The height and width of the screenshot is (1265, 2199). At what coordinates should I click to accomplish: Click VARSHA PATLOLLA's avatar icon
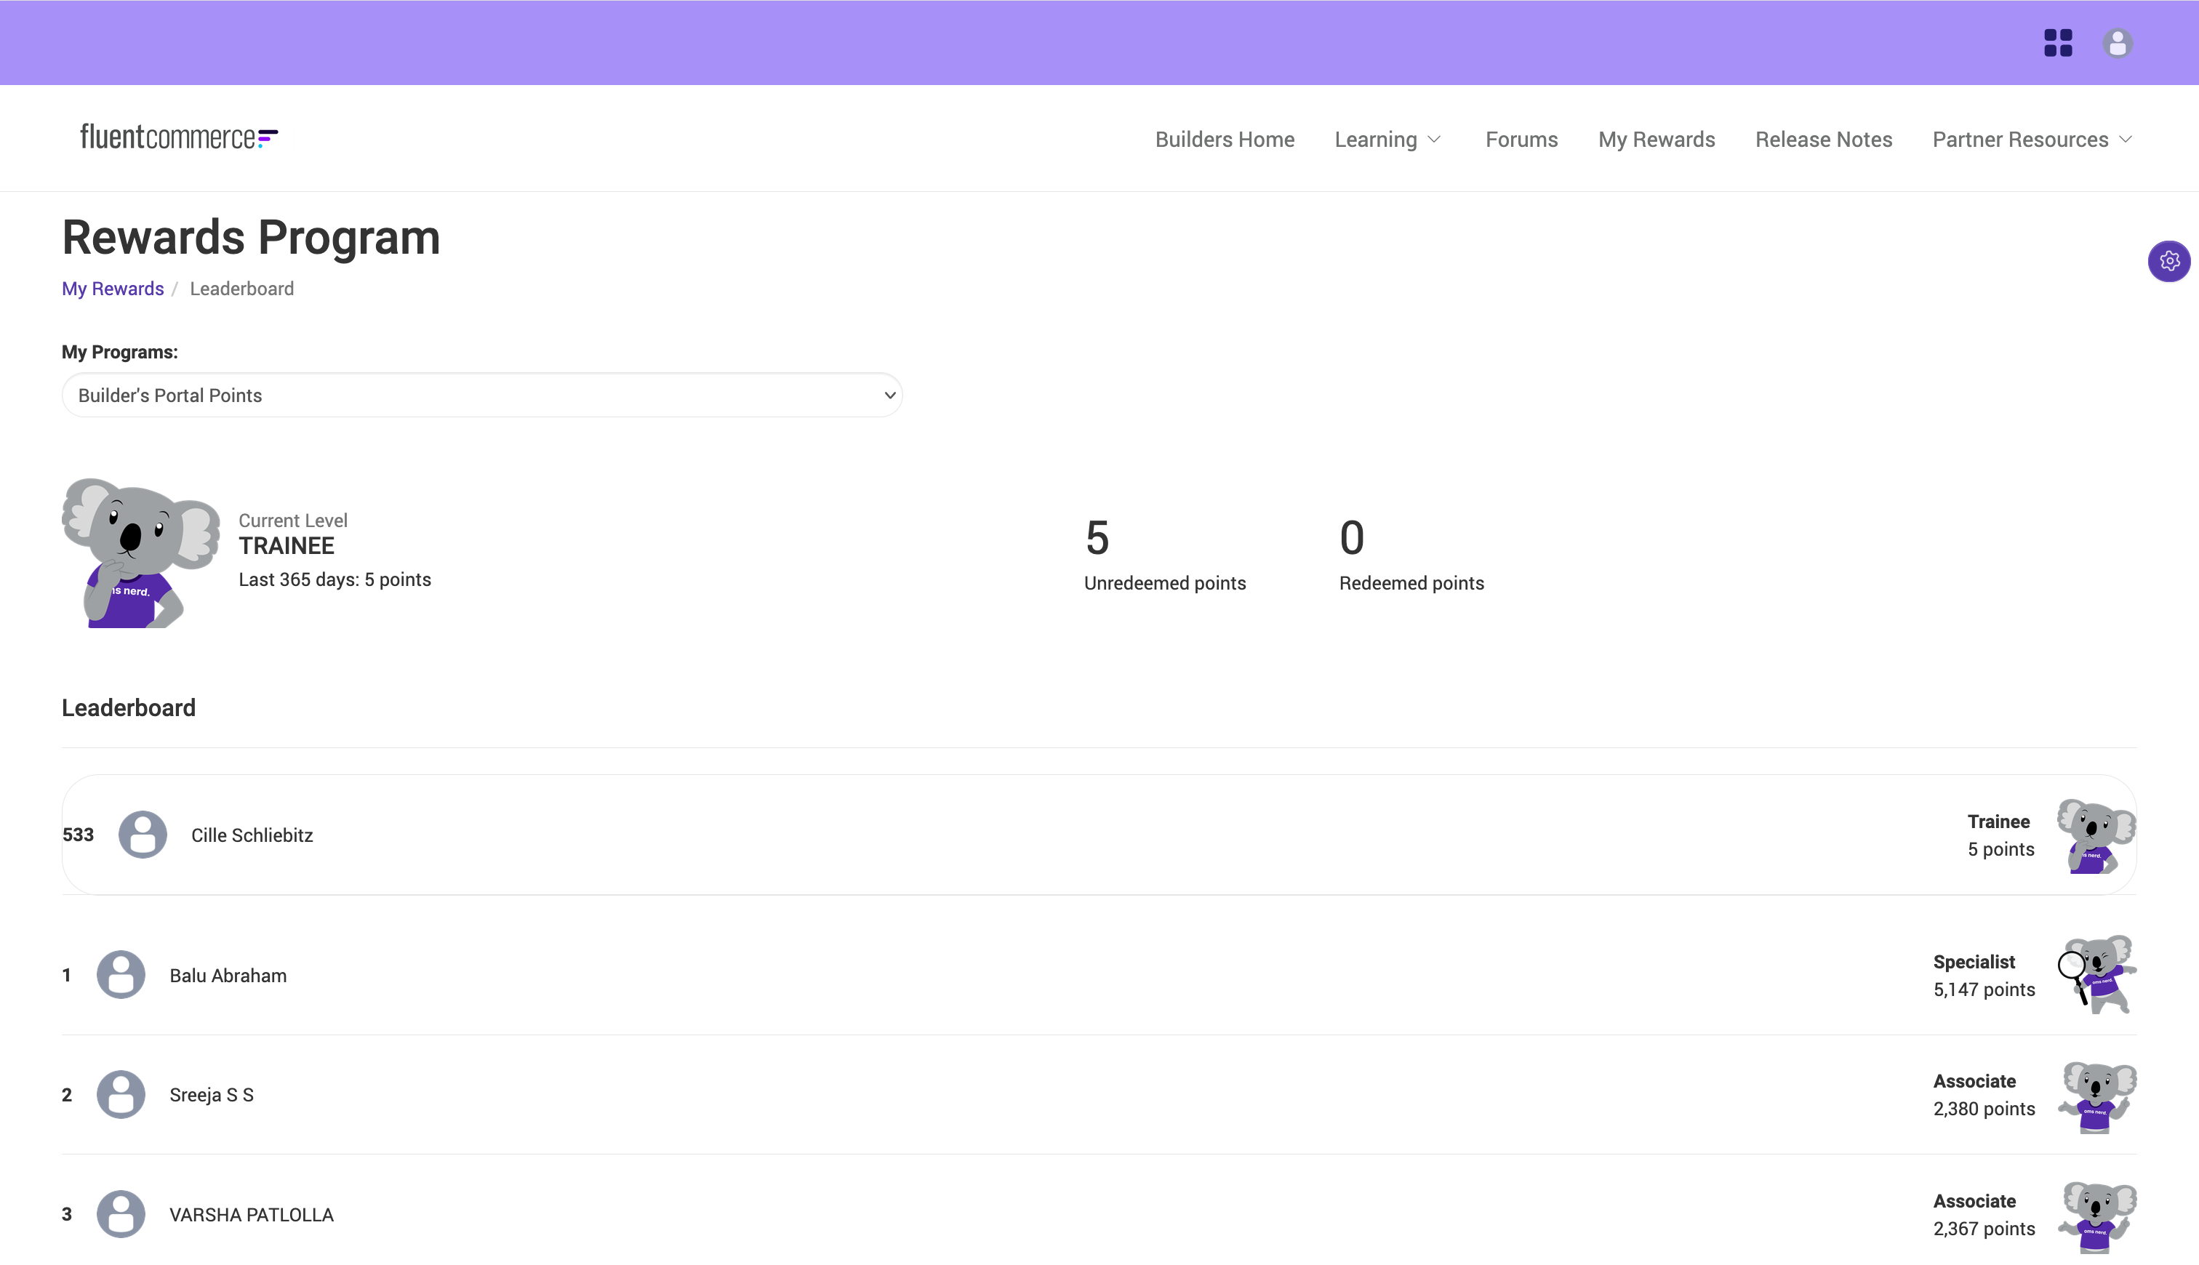click(121, 1213)
